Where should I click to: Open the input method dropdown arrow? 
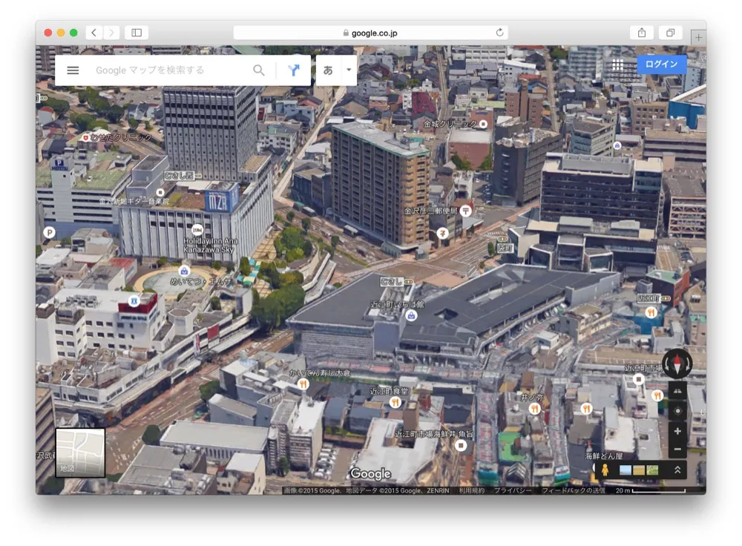pos(349,69)
